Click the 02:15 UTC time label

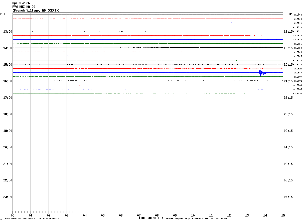click(288, 164)
